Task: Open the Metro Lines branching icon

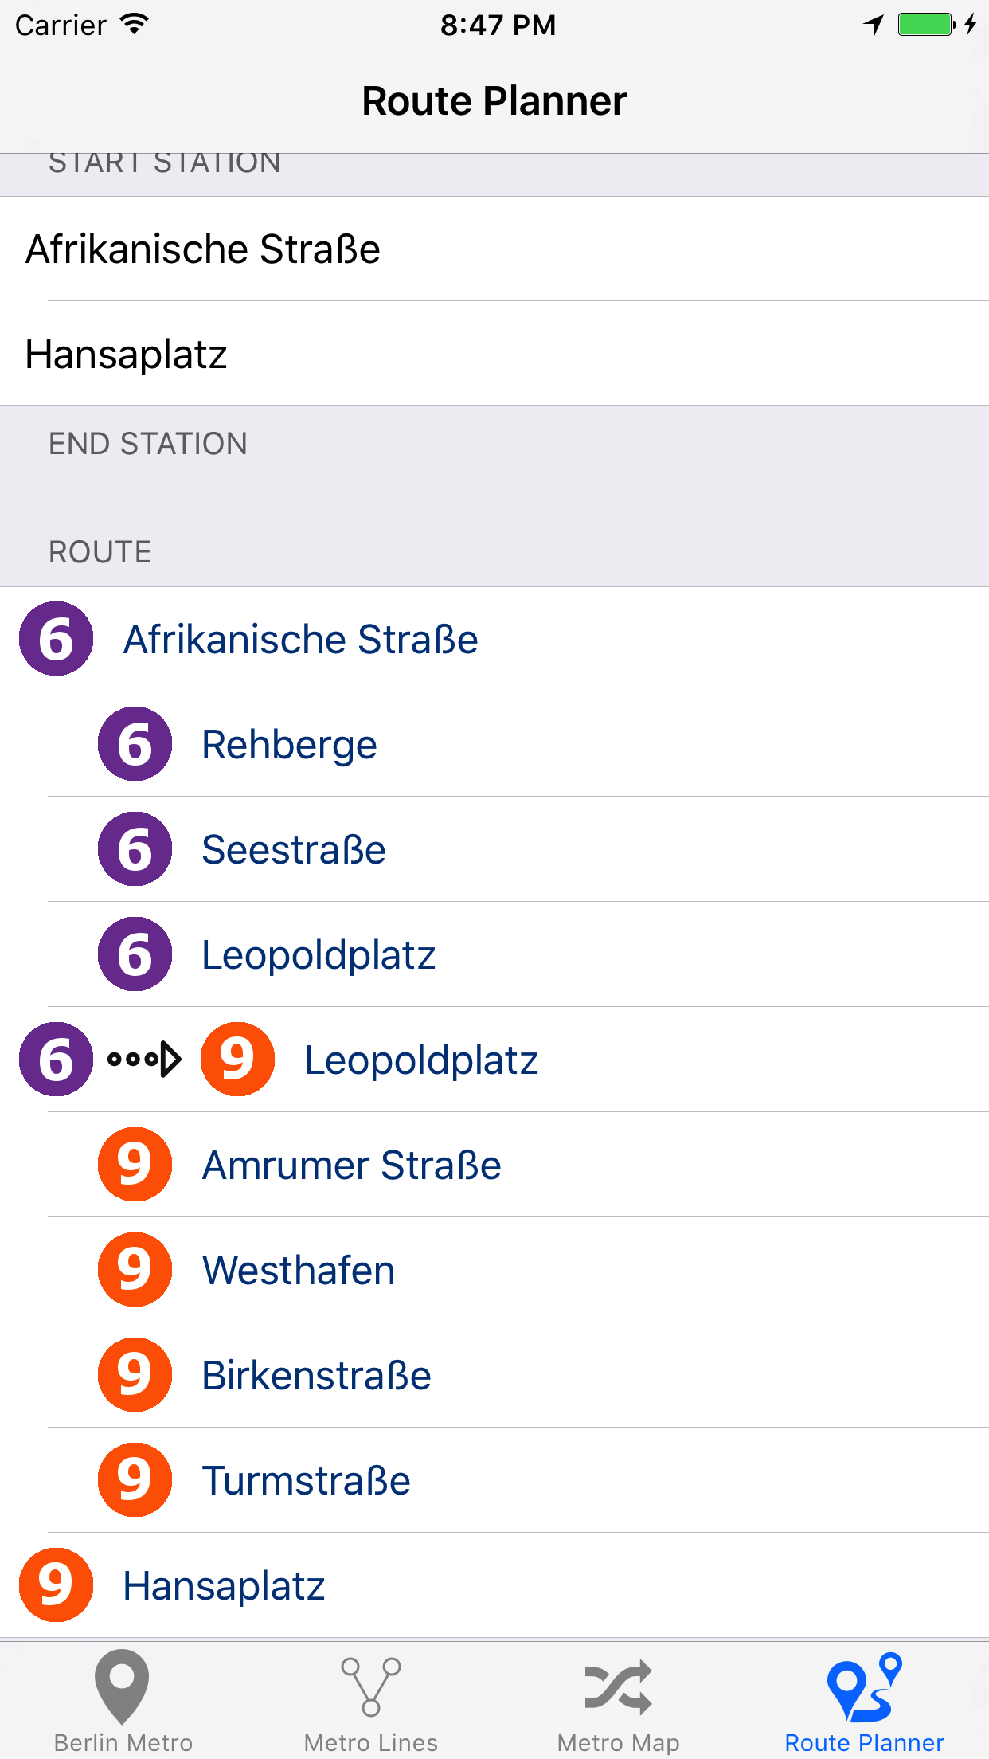Action: point(370,1686)
